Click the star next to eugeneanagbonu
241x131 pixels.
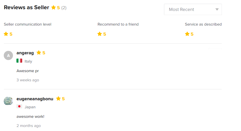coord(59,99)
